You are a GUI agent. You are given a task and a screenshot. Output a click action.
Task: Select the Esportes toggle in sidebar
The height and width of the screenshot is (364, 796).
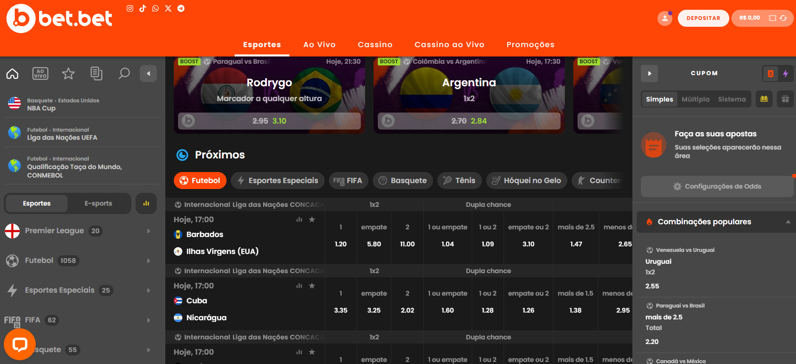tap(37, 203)
